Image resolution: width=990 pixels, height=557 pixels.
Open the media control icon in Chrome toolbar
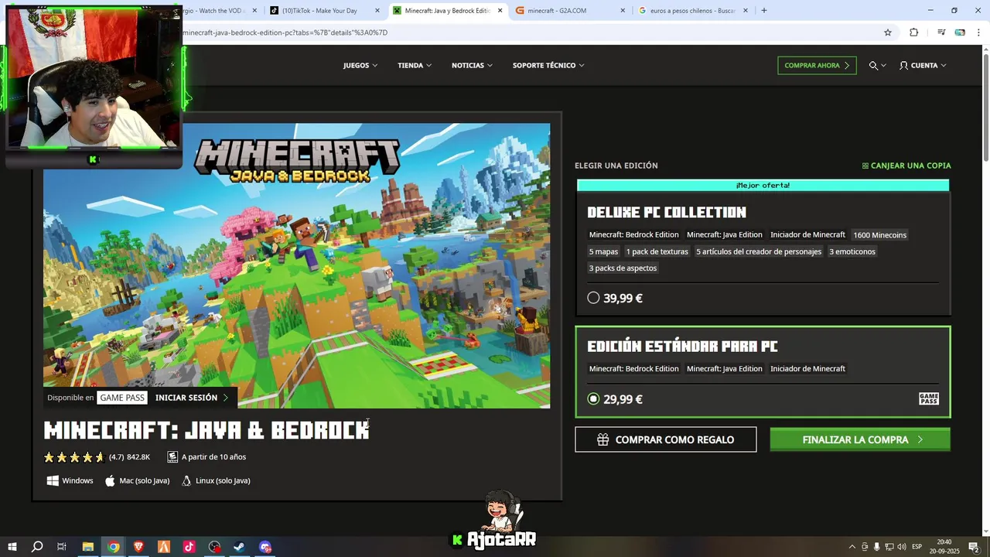[941, 32]
